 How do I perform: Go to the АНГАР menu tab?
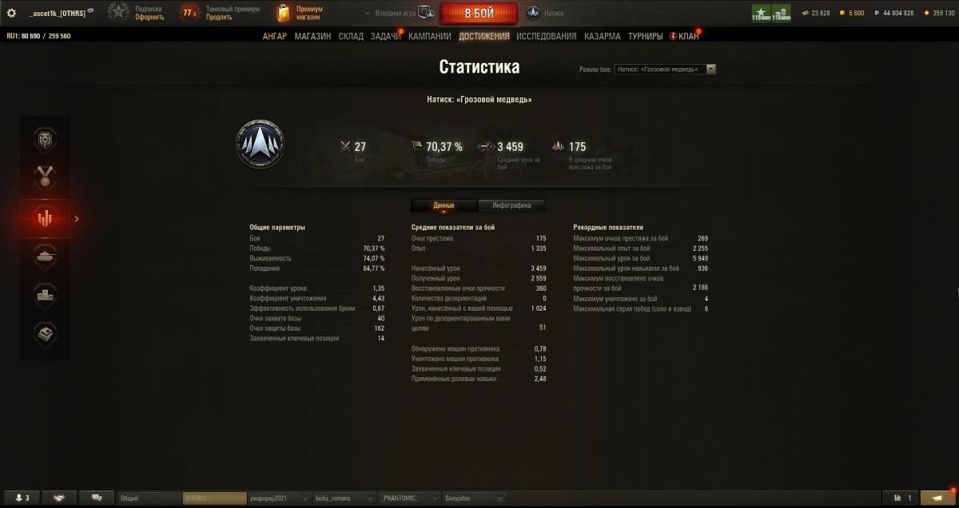tap(274, 36)
